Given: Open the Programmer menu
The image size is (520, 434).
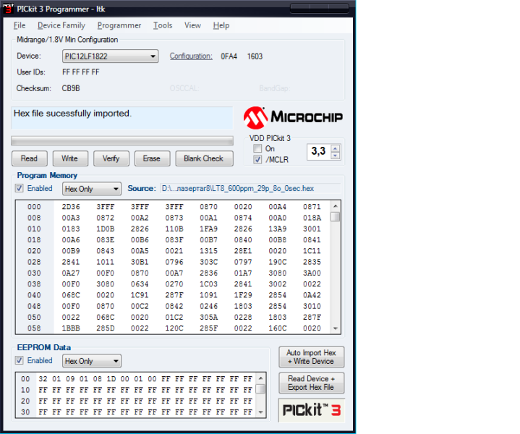Looking at the screenshot, I should point(119,25).
